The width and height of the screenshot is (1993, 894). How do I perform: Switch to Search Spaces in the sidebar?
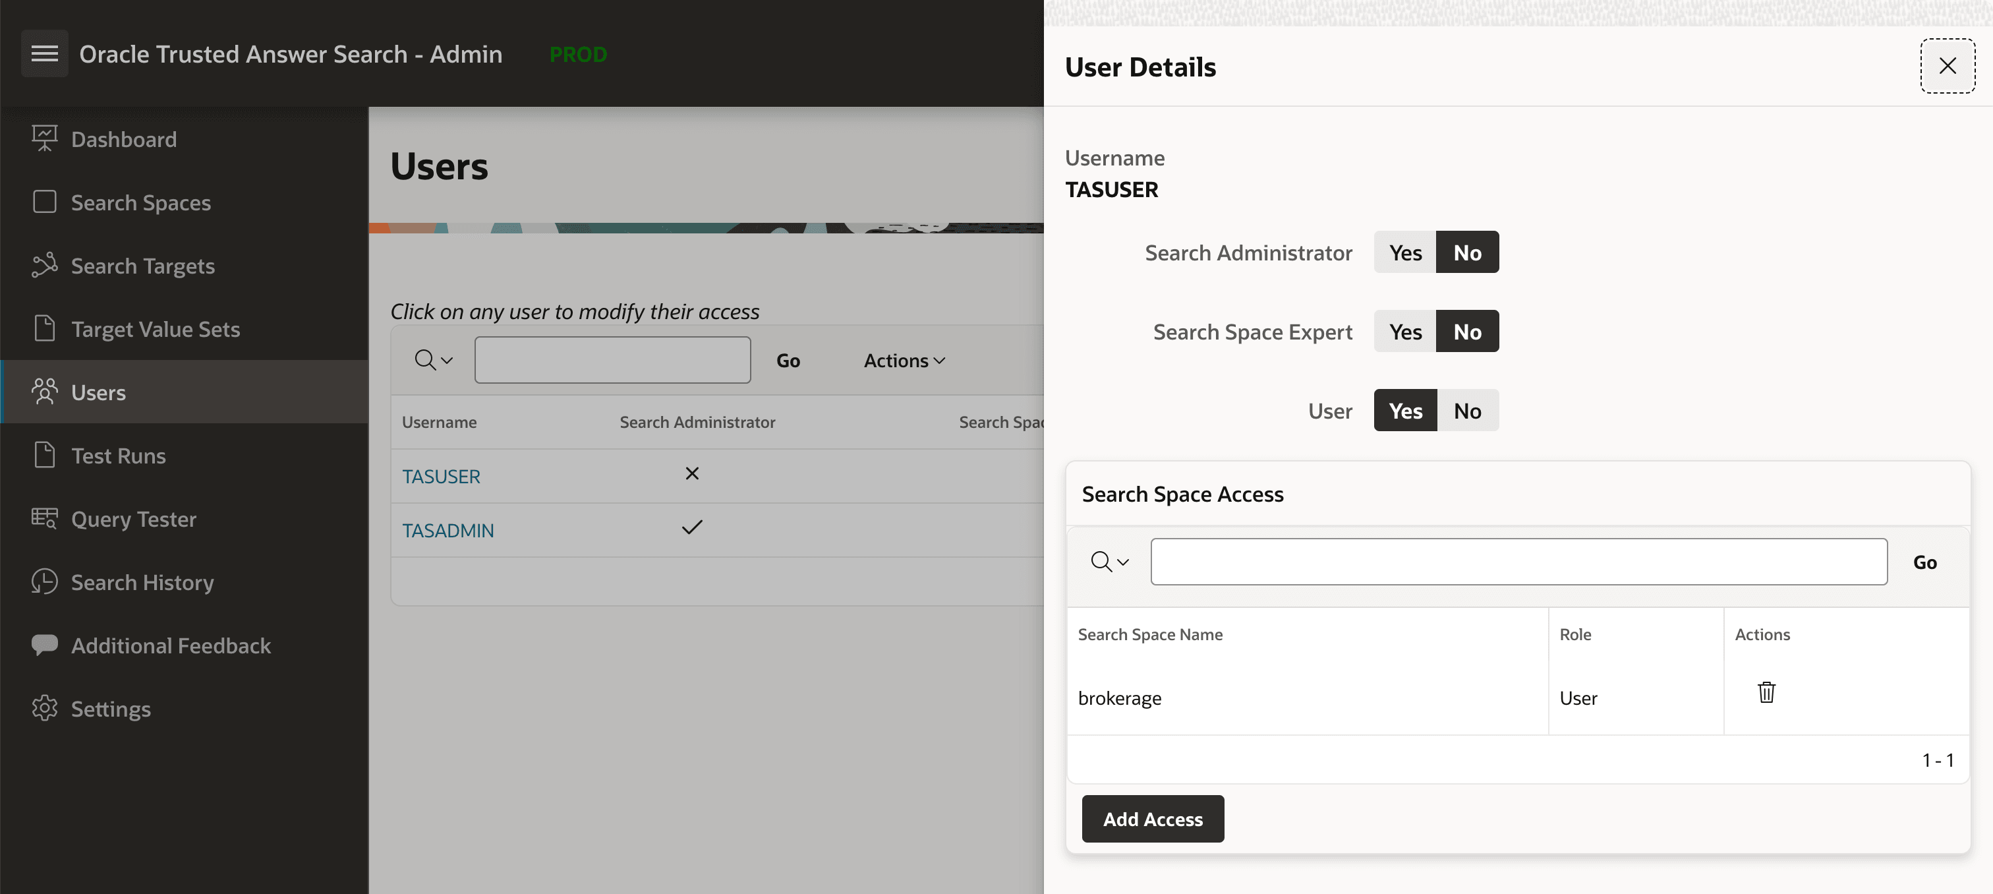point(141,202)
